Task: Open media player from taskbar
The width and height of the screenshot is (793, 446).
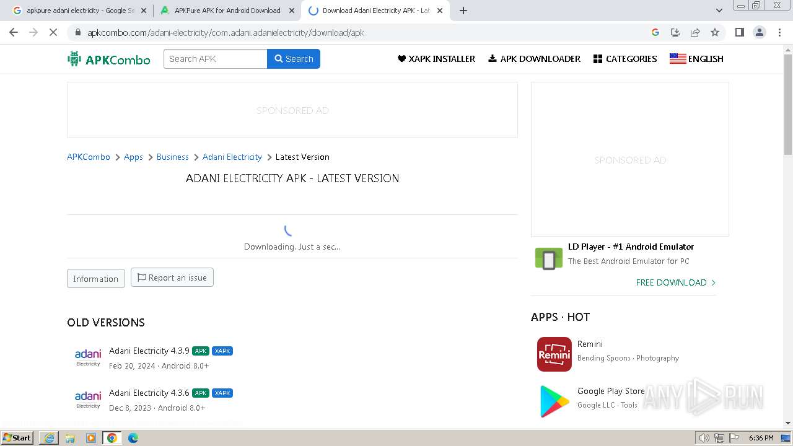Action: [x=91, y=438]
